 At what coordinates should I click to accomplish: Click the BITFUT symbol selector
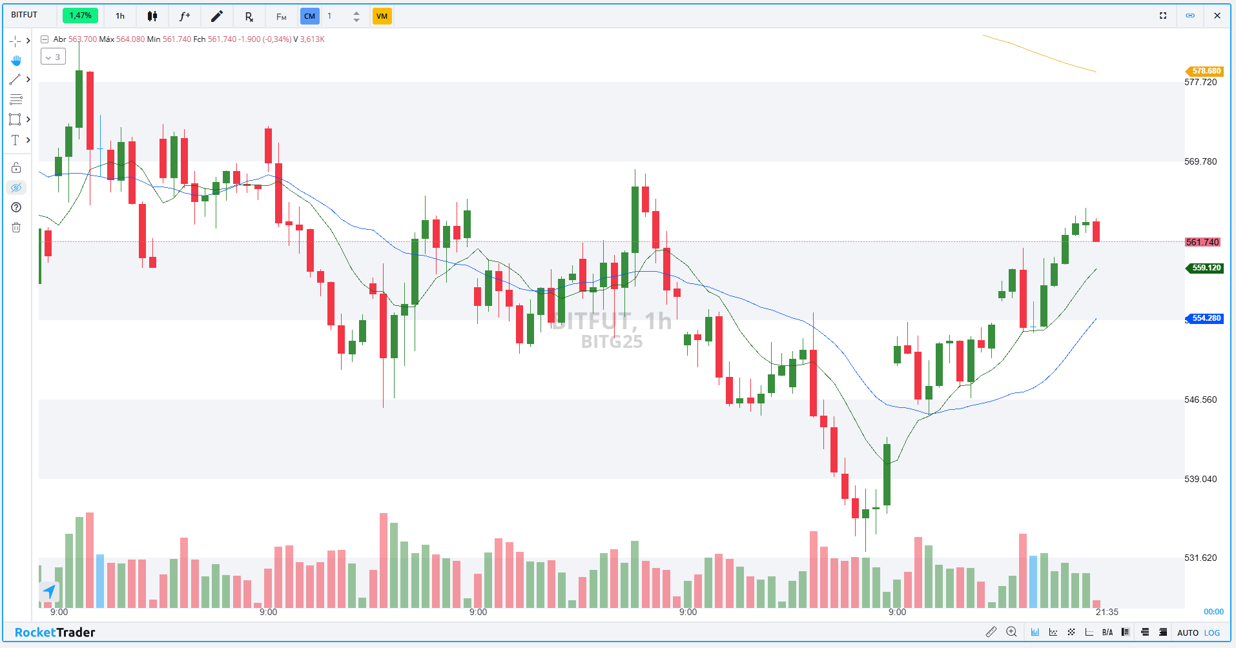25,15
